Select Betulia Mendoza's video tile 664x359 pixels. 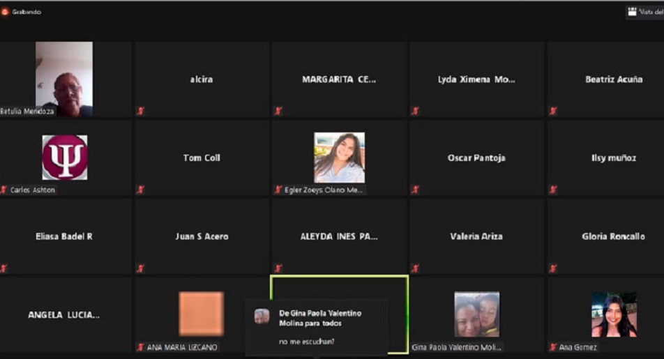coord(64,79)
